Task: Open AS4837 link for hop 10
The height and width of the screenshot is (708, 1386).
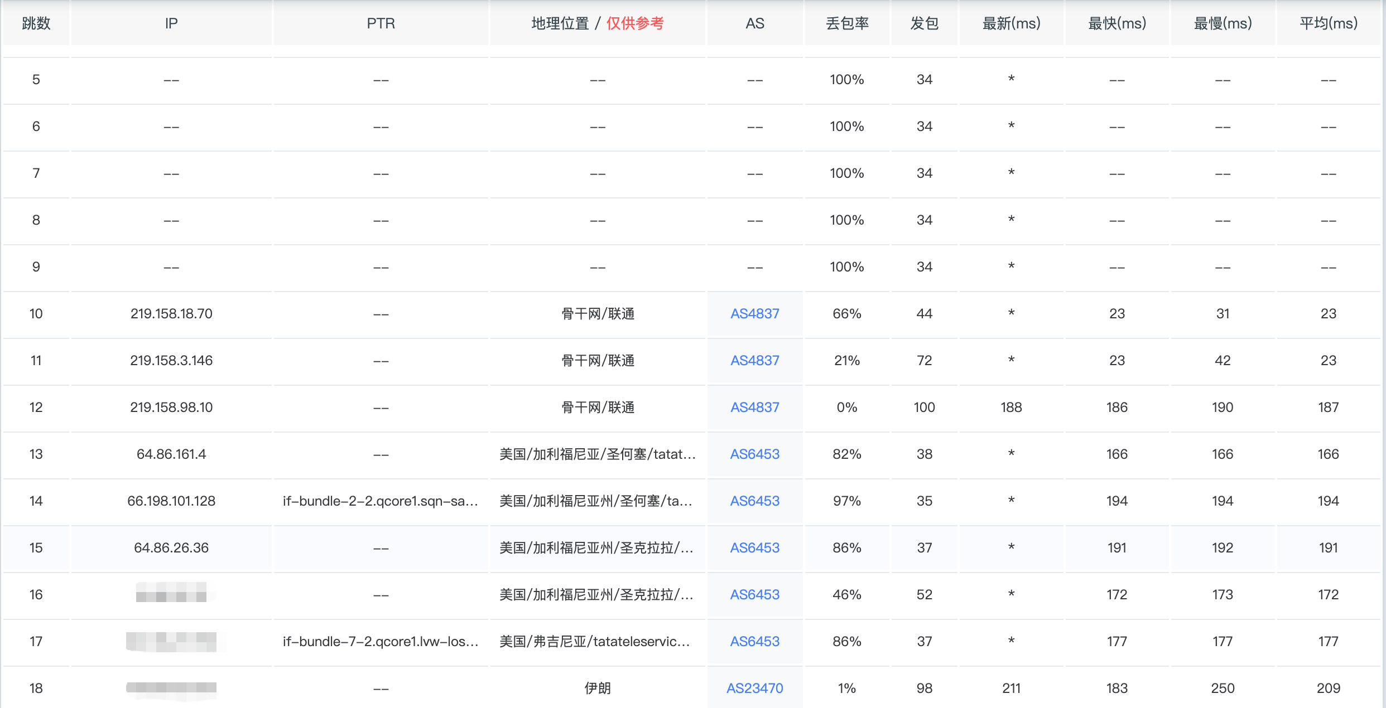Action: pyautogui.click(x=754, y=314)
